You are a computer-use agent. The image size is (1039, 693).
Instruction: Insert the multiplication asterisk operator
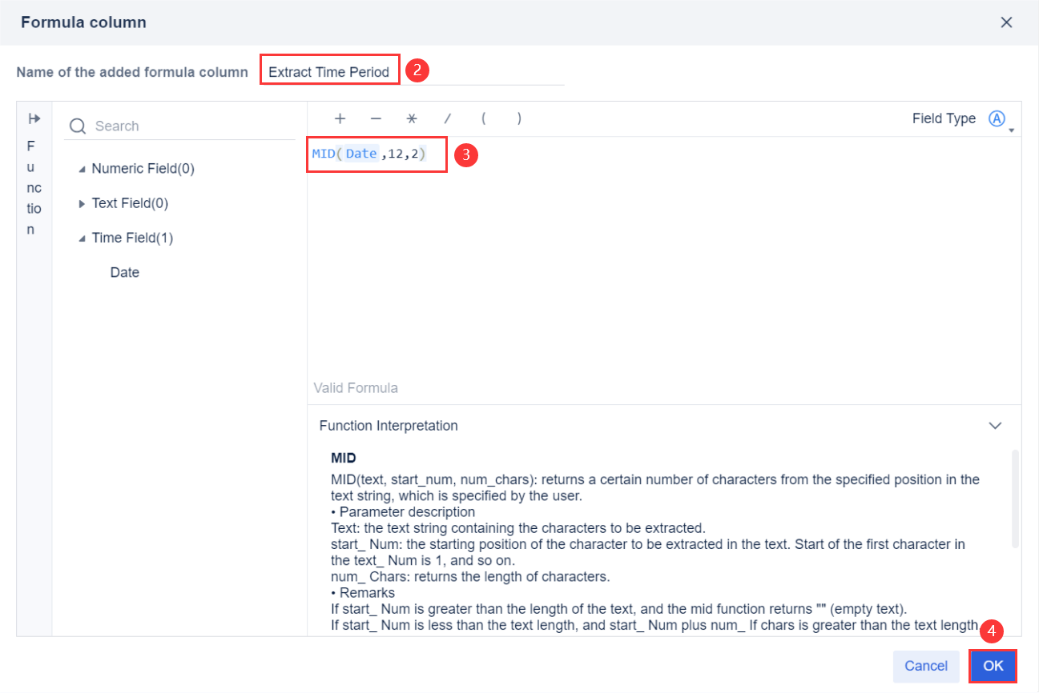coord(411,118)
